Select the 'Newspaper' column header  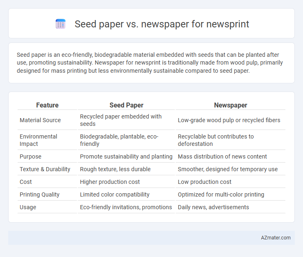(x=231, y=105)
